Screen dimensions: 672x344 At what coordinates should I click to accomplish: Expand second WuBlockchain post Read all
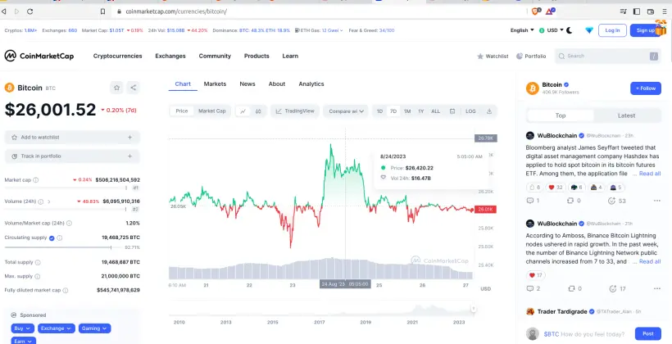pos(650,261)
